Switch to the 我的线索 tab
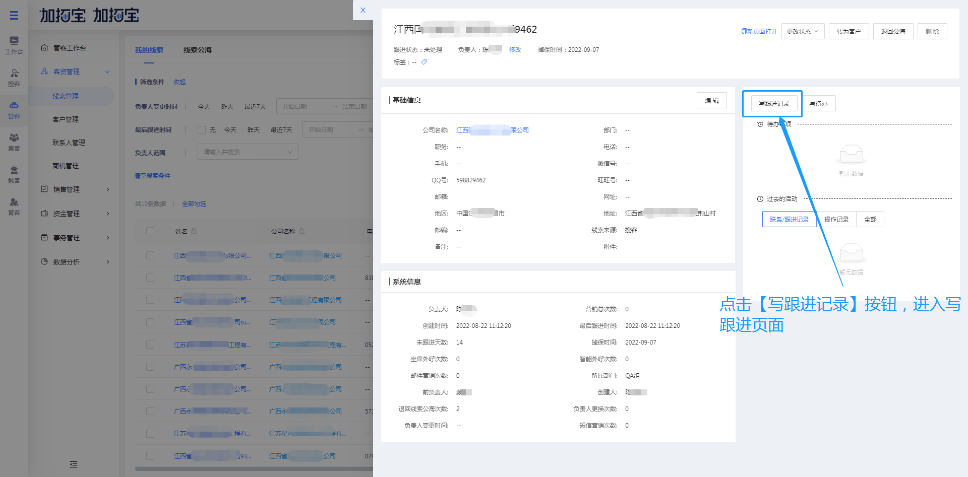 149,50
